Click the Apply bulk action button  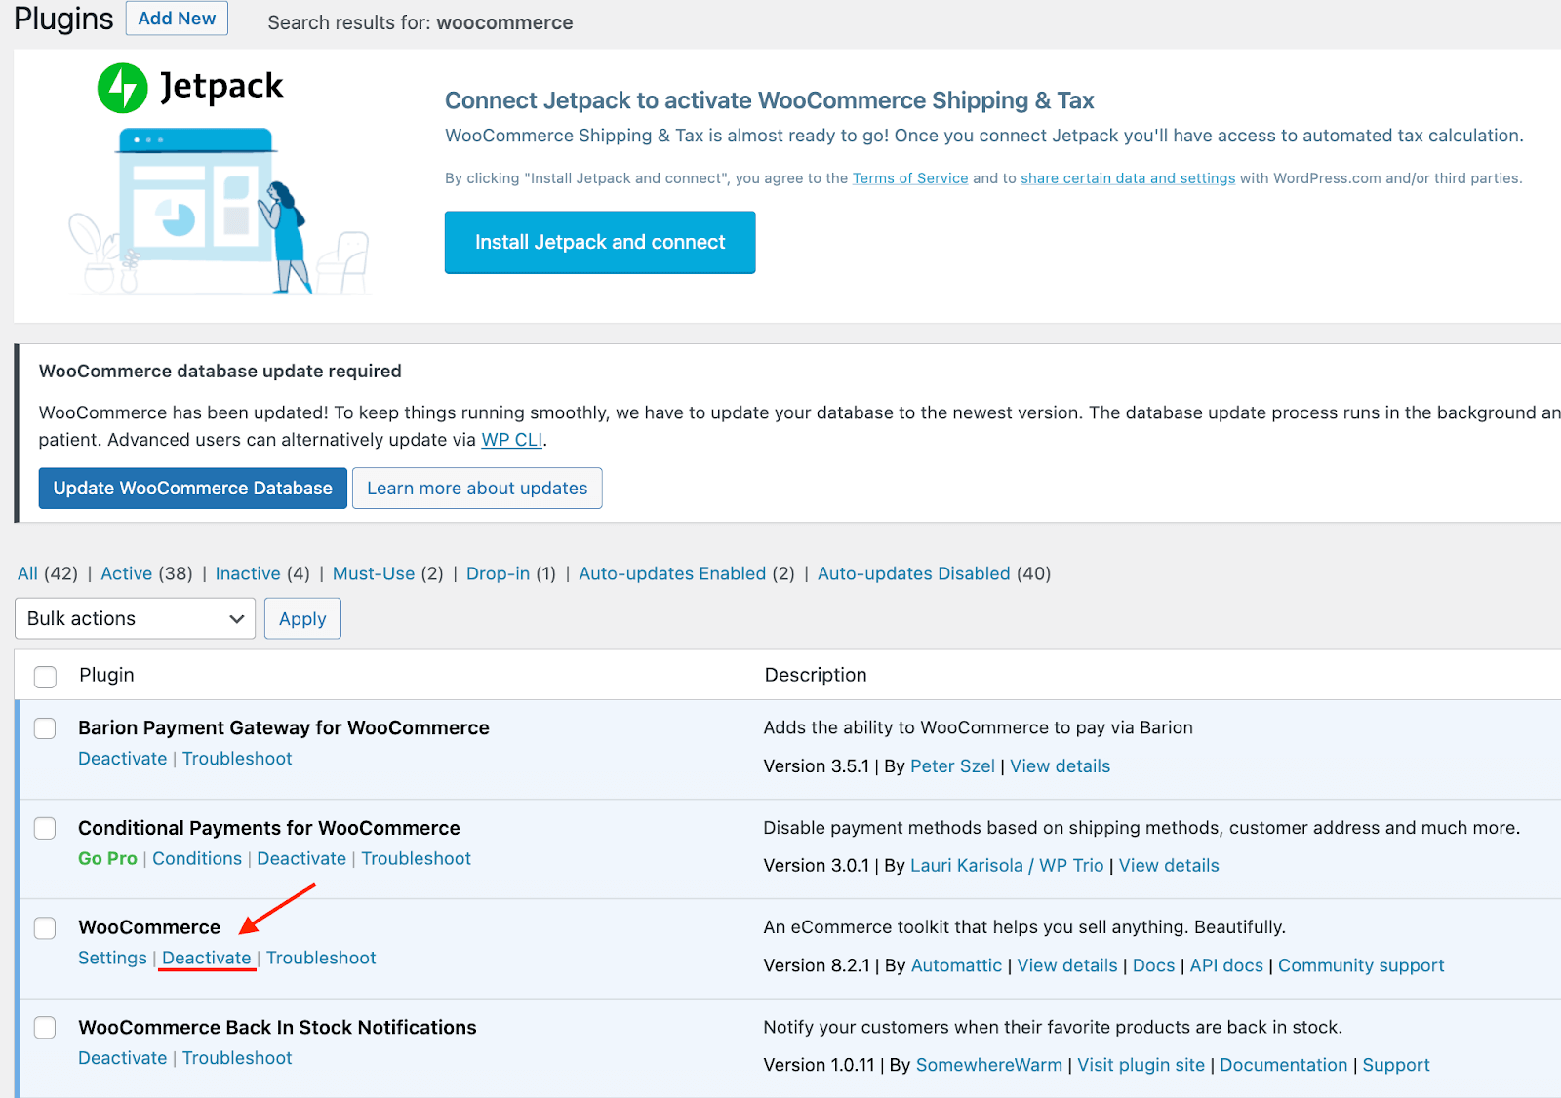pos(302,618)
